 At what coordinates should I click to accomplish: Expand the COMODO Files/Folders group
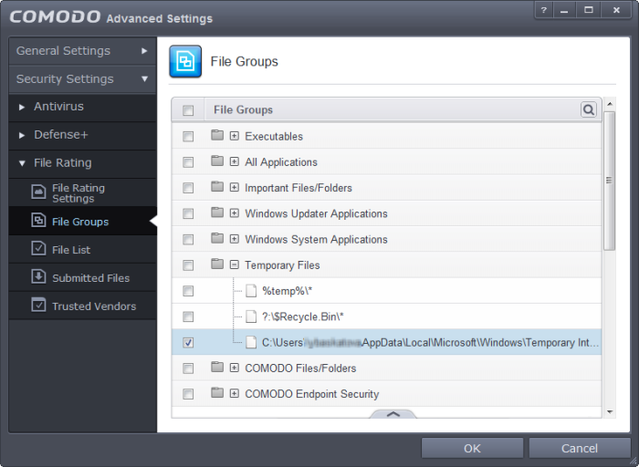tap(234, 368)
